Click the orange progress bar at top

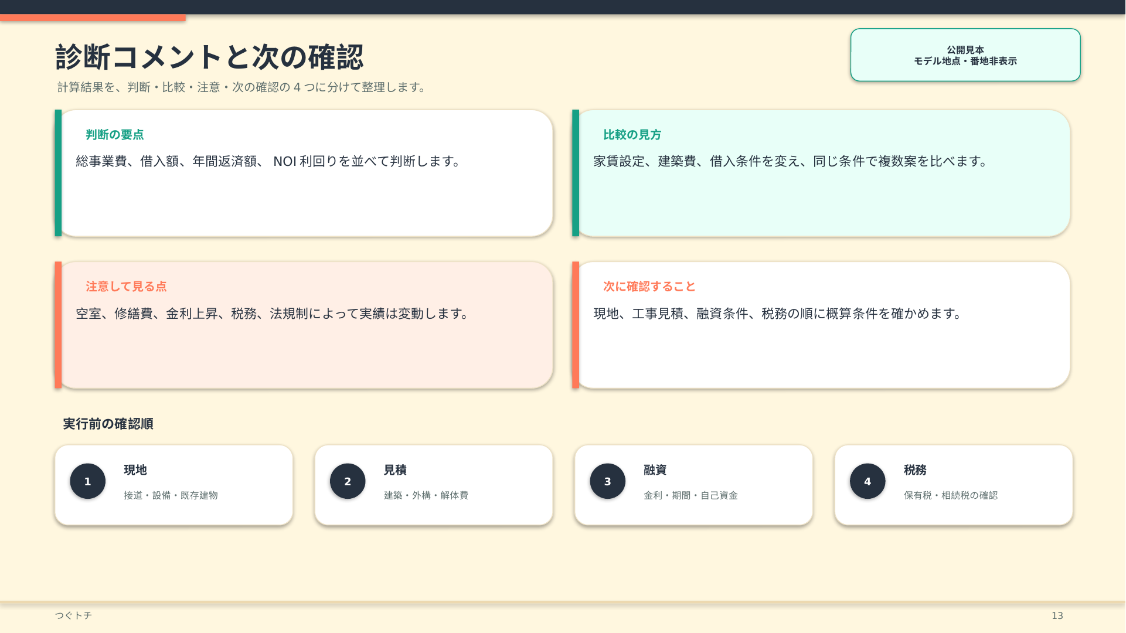(93, 18)
